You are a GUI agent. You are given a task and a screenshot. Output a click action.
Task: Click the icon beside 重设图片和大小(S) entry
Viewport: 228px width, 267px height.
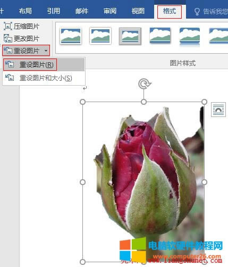[10, 78]
